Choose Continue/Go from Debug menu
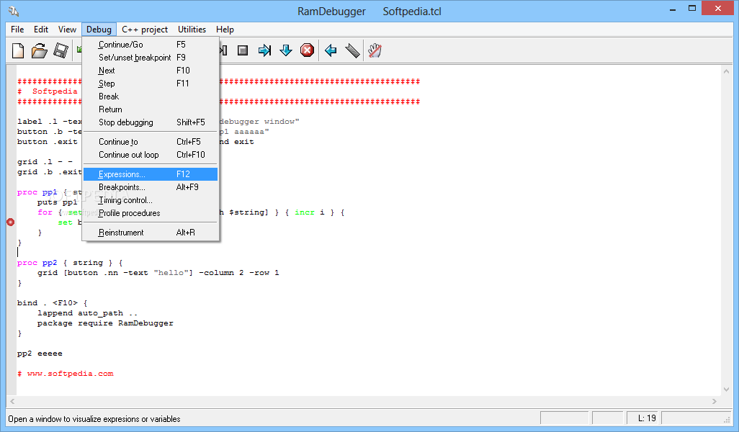Screen dimensions: 739x432 coord(151,45)
